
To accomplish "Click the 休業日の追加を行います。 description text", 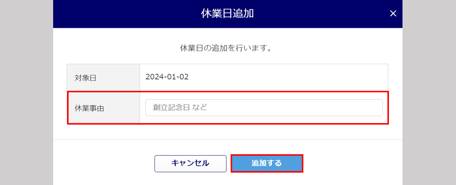I will [226, 48].
